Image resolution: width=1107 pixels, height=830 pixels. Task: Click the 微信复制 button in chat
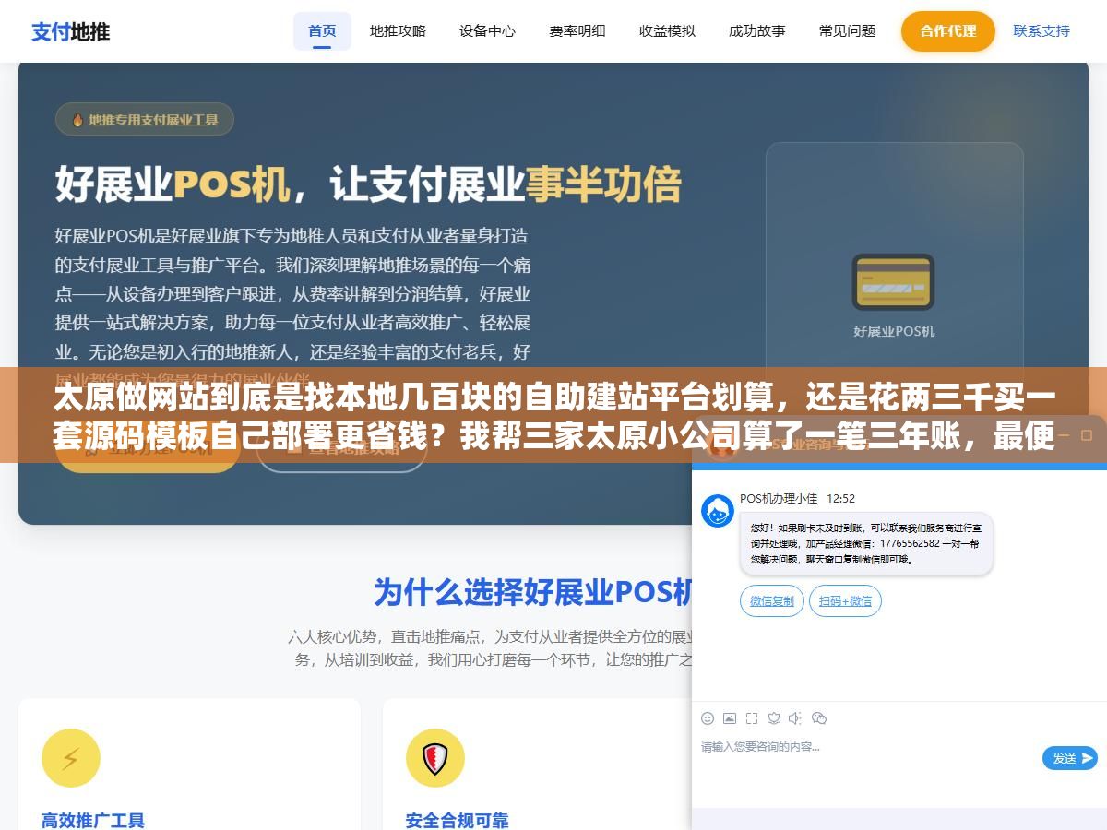click(771, 601)
